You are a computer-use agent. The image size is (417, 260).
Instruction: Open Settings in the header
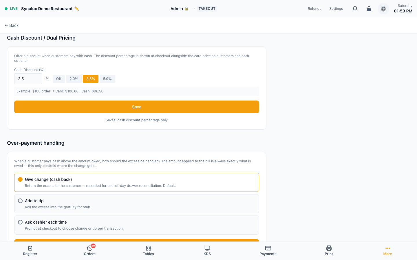pos(336,9)
